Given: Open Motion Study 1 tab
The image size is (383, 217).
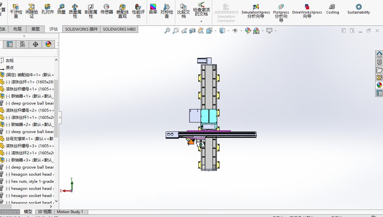Looking at the screenshot, I should [70, 212].
